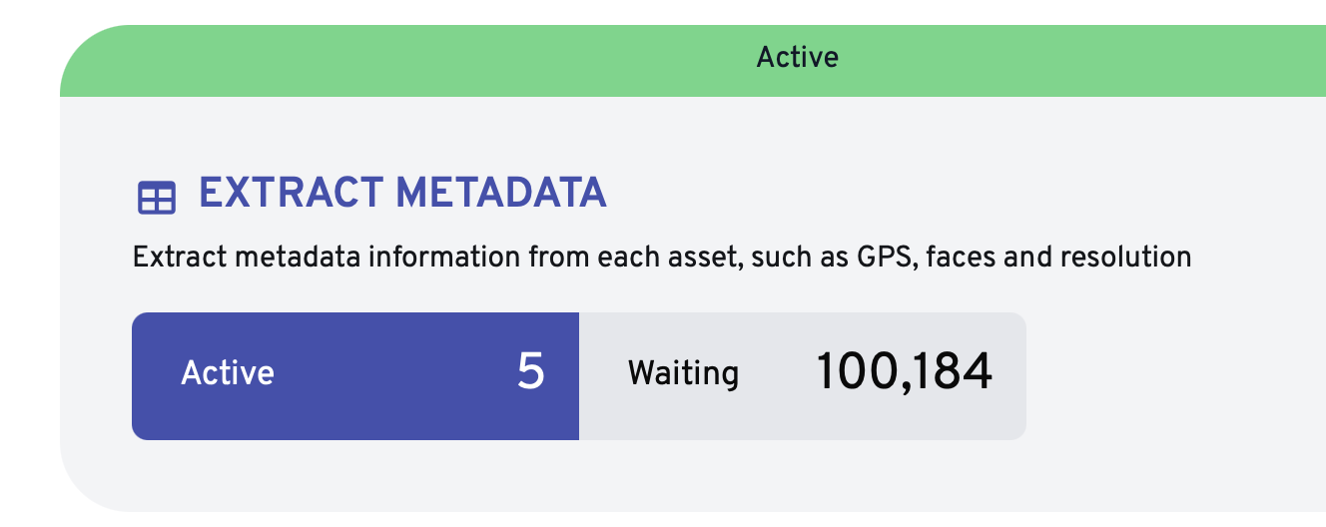Click the Extract Metadata table icon
Image resolution: width=1326 pixels, height=527 pixels.
[x=156, y=198]
